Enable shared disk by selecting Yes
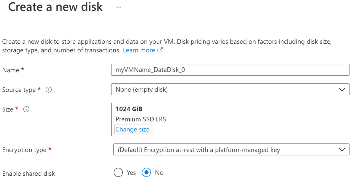The width and height of the screenshot is (356, 189). pos(118,172)
